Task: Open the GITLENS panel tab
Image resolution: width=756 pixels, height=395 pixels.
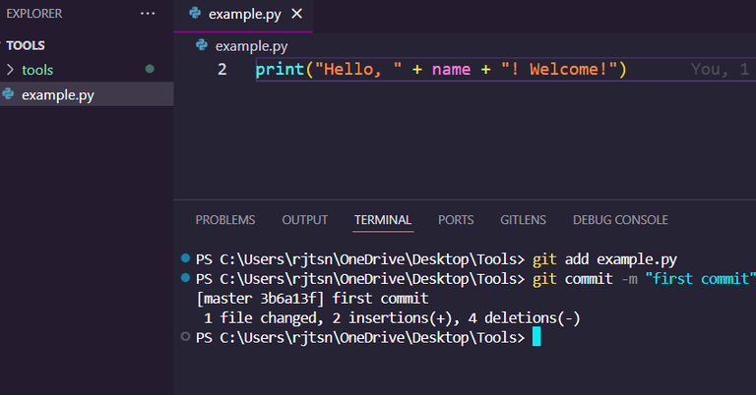Action: tap(523, 220)
